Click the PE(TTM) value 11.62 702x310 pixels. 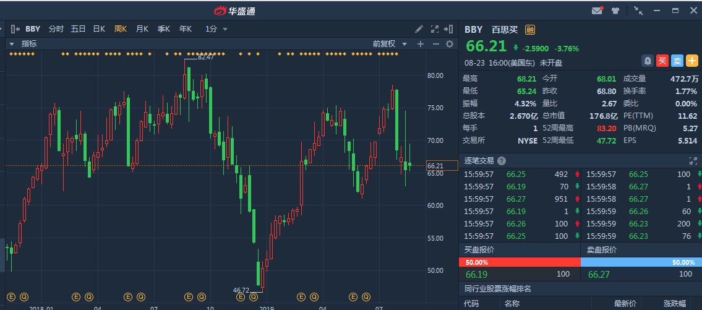coord(687,116)
